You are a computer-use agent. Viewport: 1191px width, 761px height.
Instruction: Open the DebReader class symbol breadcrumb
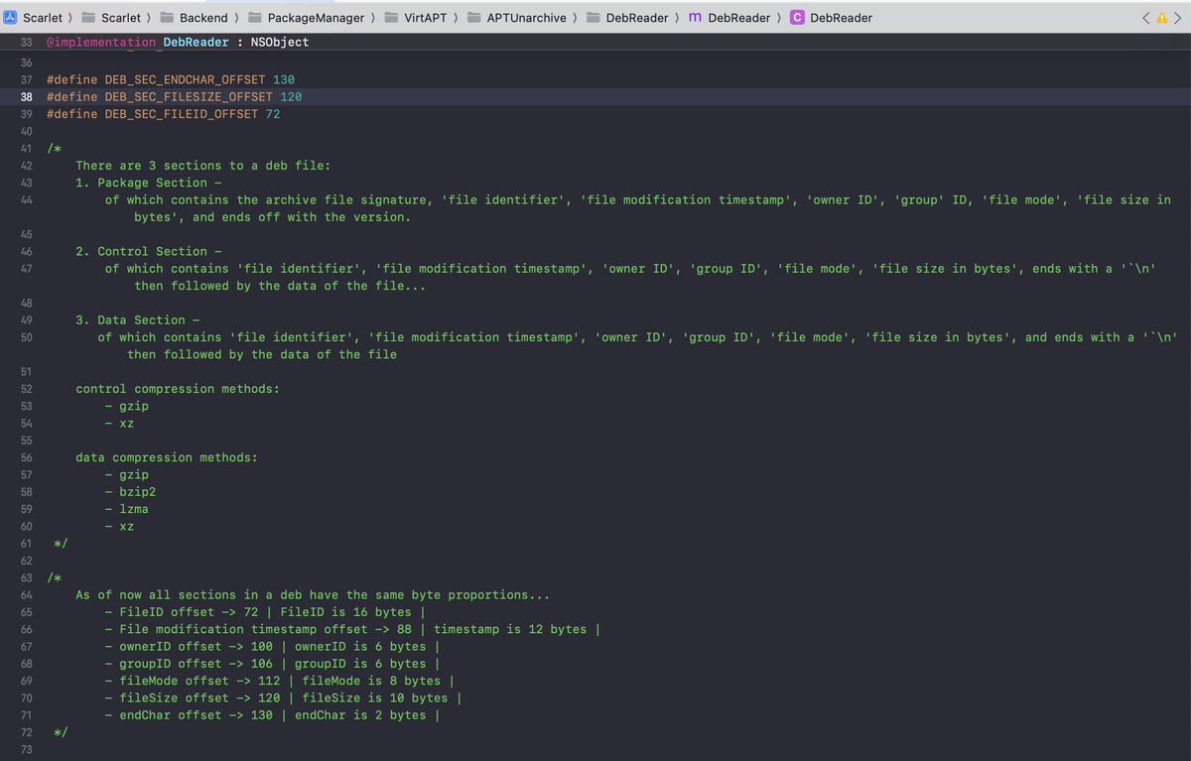point(842,17)
